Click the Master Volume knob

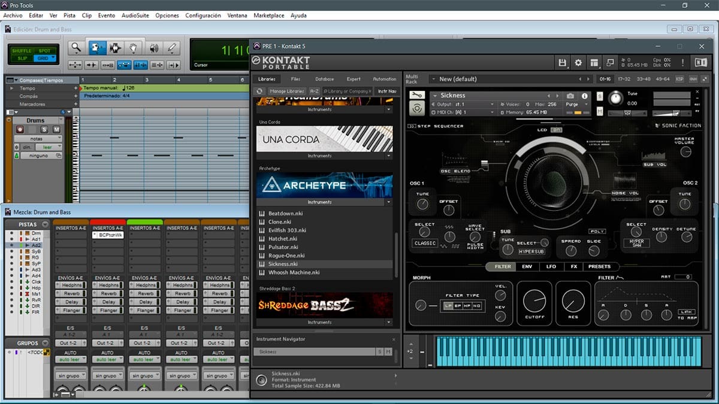686,151
